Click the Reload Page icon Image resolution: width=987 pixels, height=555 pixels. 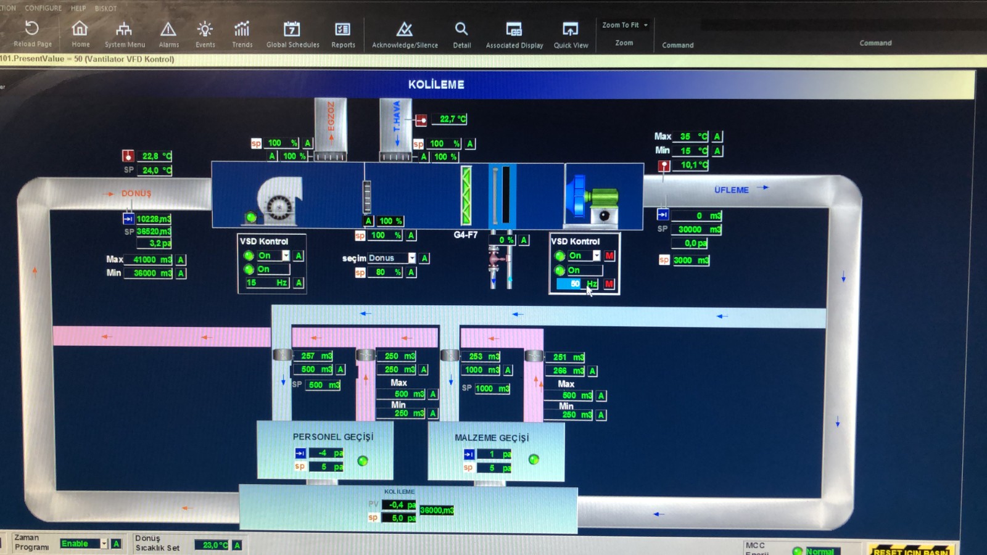32,29
